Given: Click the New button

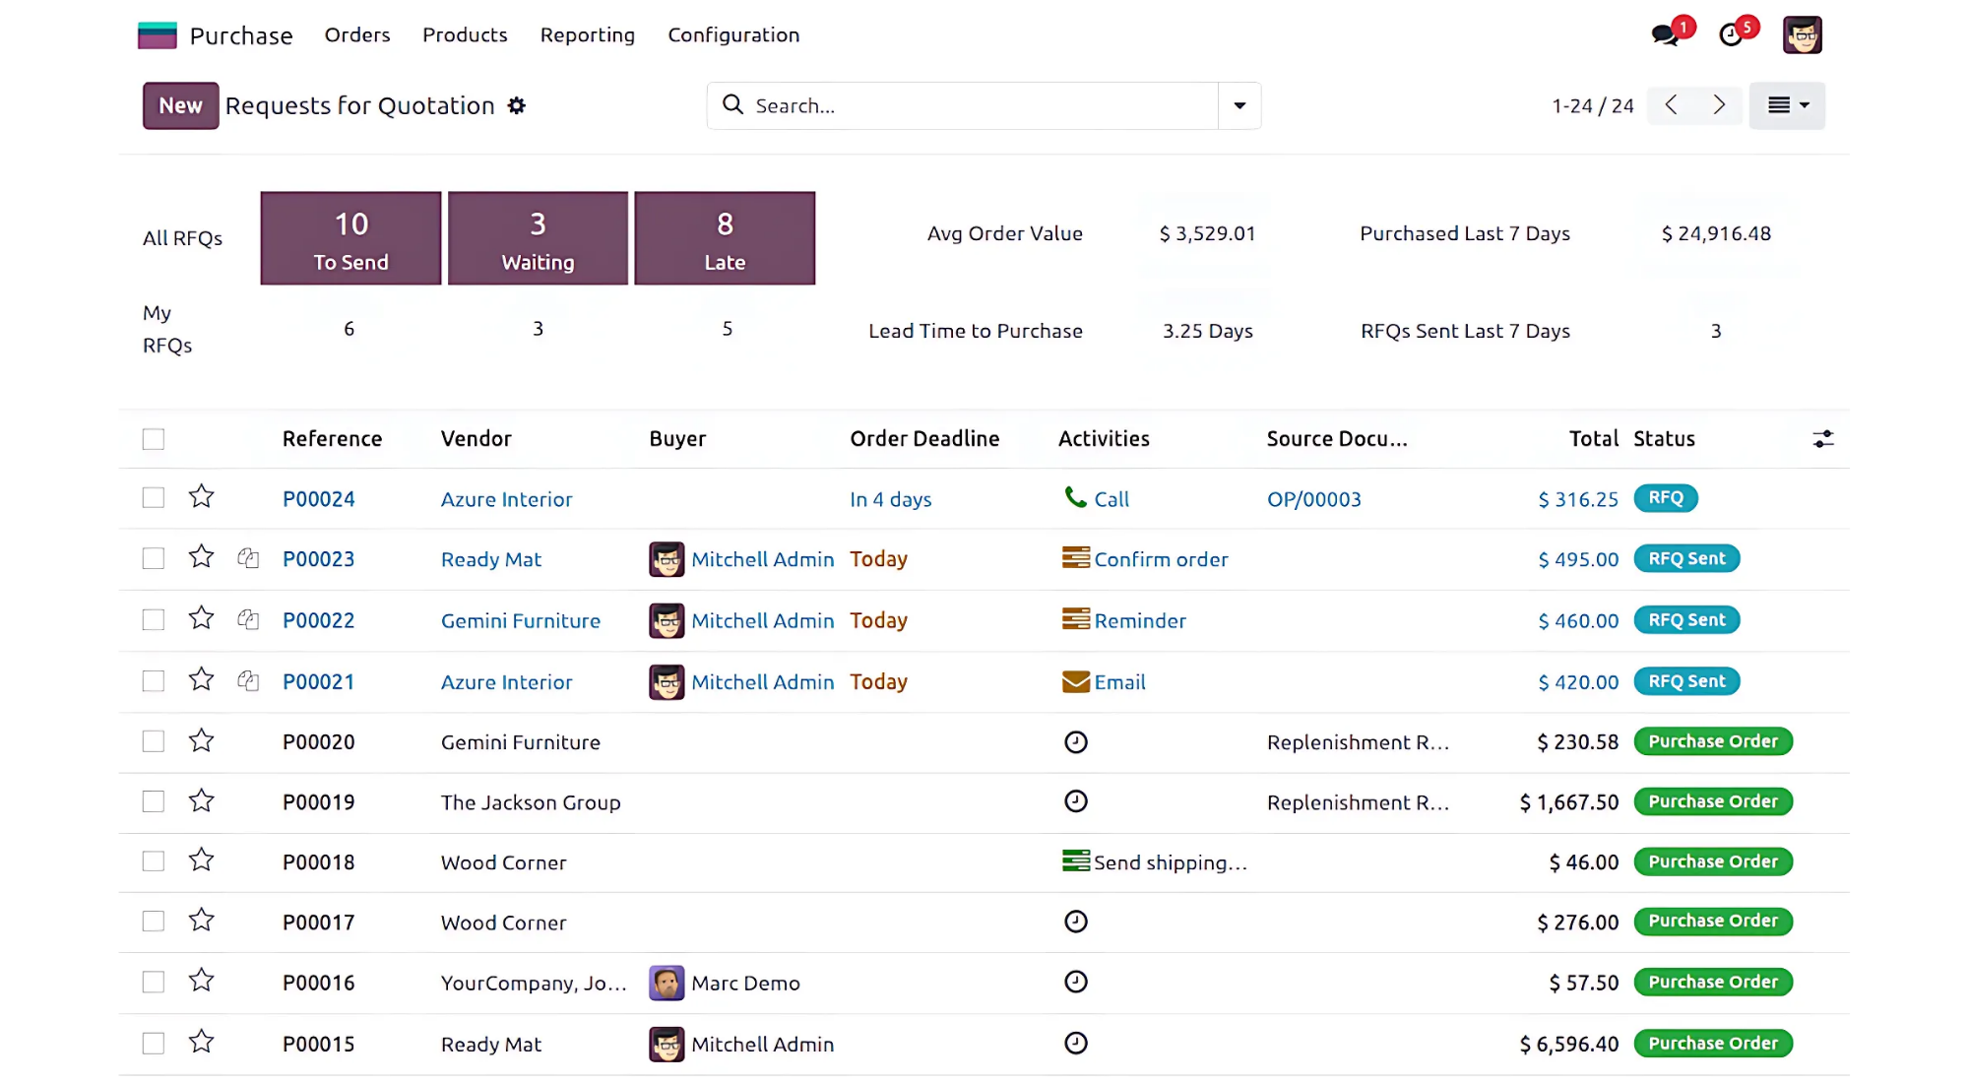Looking at the screenshot, I should coord(180,105).
